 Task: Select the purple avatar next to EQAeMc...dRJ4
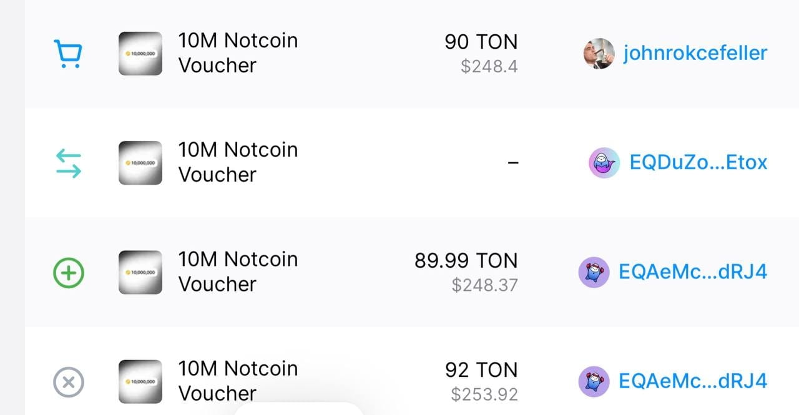click(x=594, y=272)
